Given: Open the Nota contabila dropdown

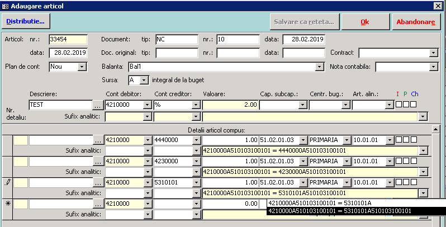Looking at the screenshot, I should click(433, 67).
